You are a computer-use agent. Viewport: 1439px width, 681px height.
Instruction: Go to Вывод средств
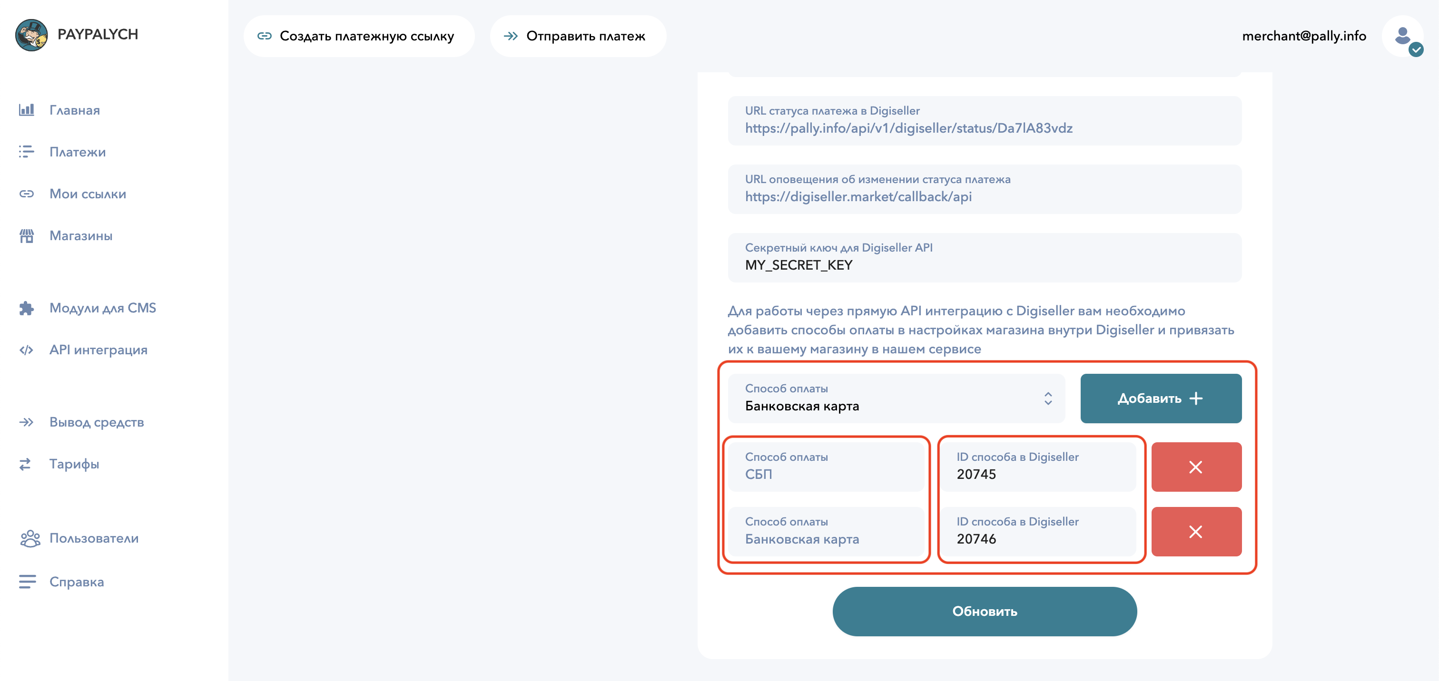(x=96, y=422)
